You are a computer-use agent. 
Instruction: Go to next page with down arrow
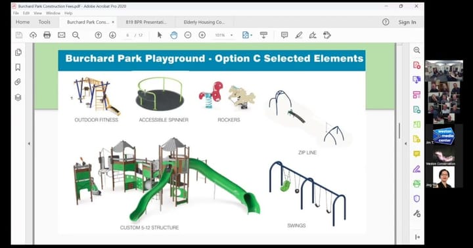(112, 35)
